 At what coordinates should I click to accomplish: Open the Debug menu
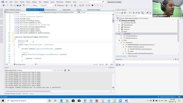(34, 2)
